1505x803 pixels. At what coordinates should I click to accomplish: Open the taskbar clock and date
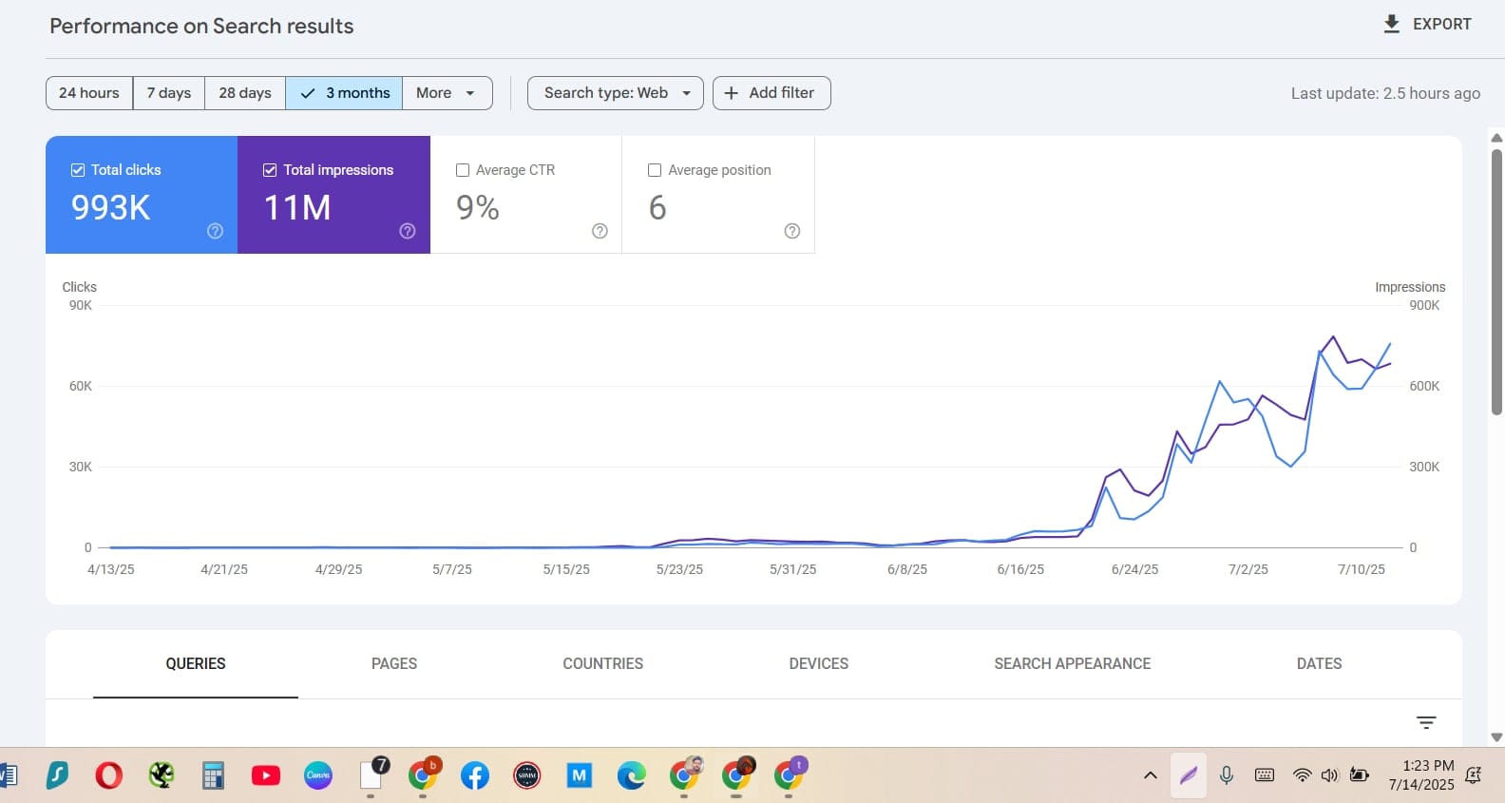pyautogui.click(x=1420, y=774)
